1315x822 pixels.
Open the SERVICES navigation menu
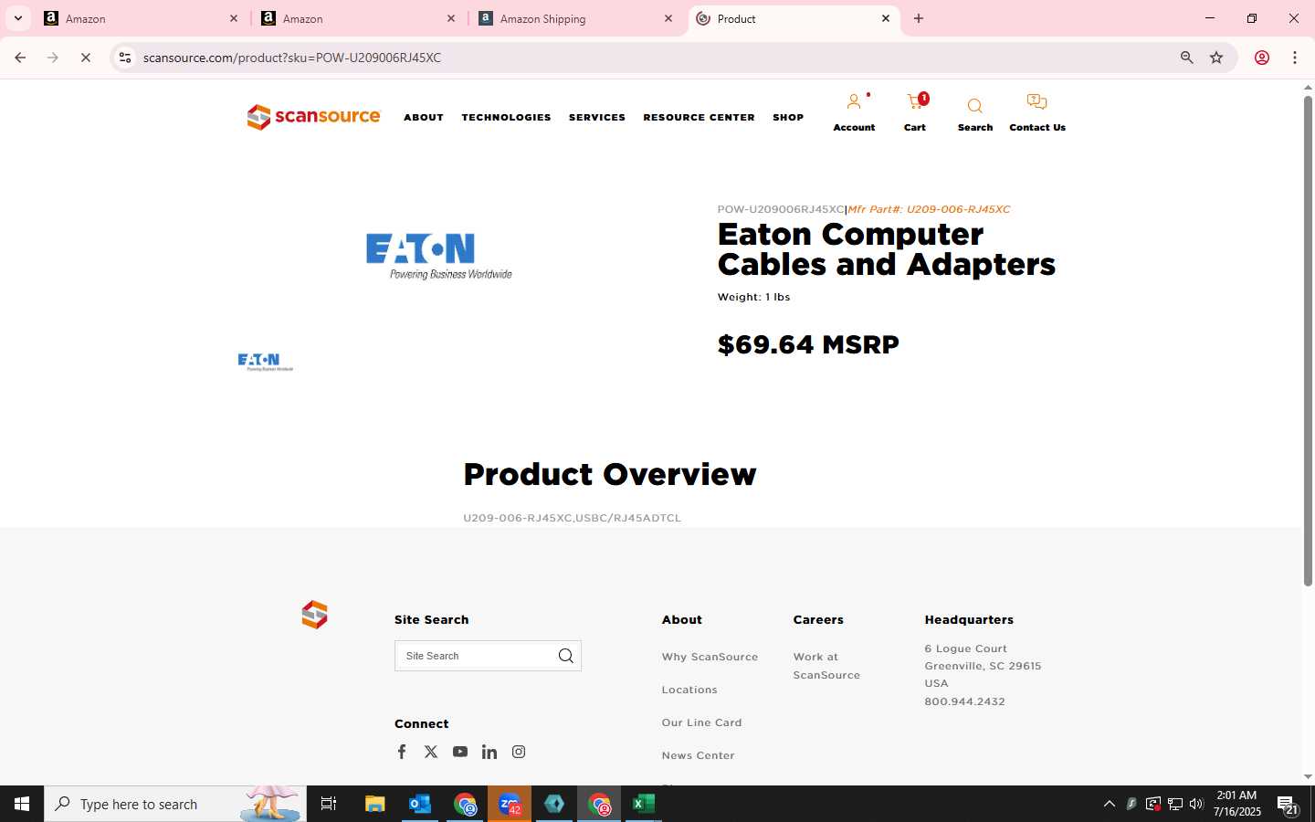point(597,117)
